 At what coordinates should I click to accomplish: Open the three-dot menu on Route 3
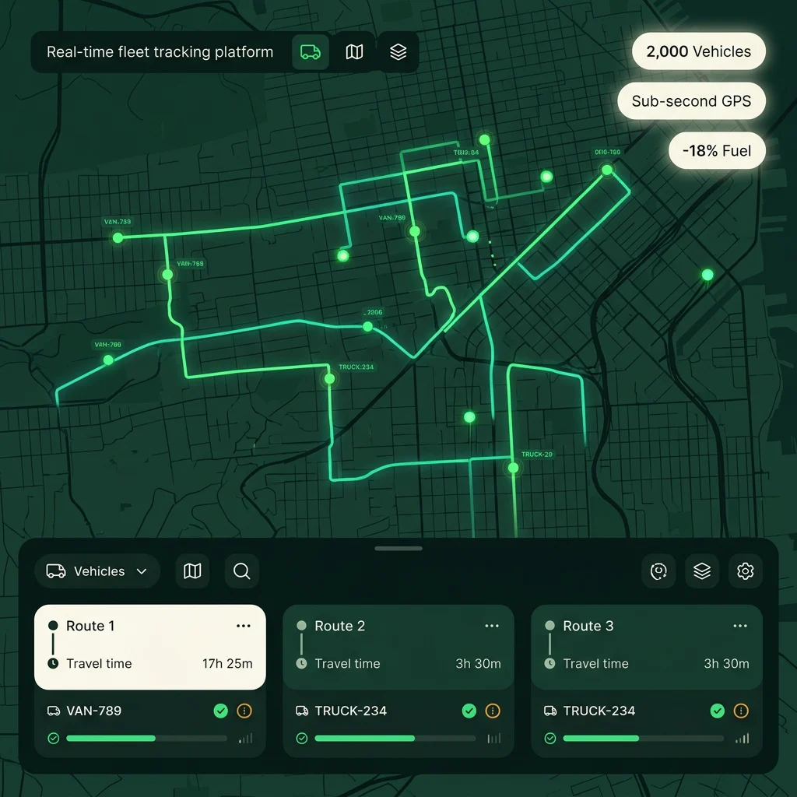740,625
